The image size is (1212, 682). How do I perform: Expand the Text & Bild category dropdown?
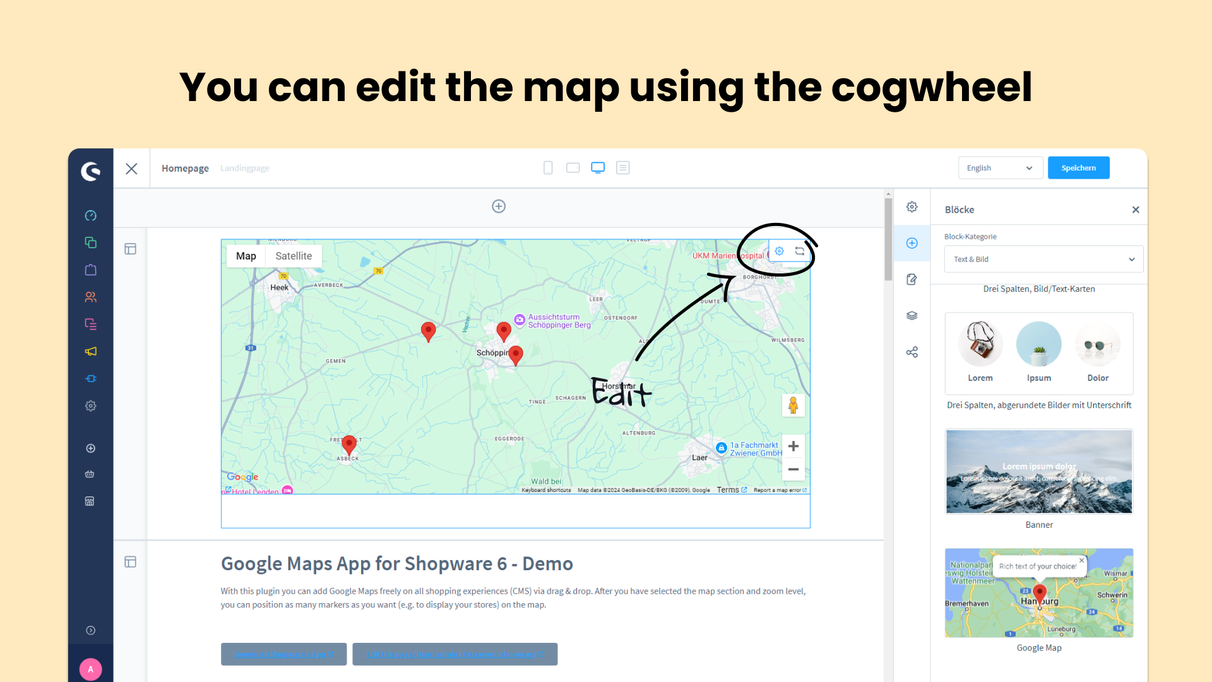[x=1043, y=260]
